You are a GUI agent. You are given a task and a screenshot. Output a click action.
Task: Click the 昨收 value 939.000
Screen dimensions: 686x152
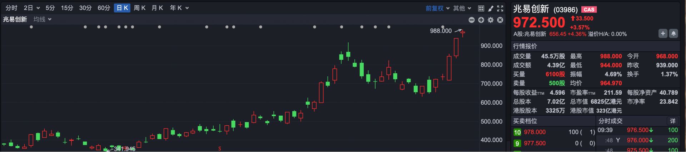coord(667,65)
